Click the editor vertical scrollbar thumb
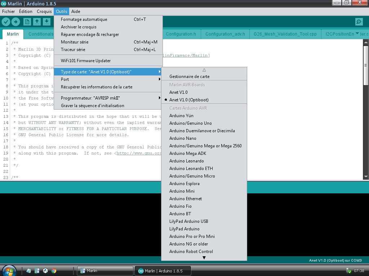The image size is (369, 276). click(366, 65)
